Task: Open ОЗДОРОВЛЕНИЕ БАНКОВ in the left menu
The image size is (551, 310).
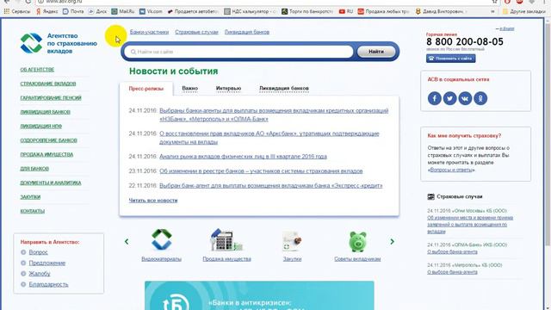Action: click(49, 140)
